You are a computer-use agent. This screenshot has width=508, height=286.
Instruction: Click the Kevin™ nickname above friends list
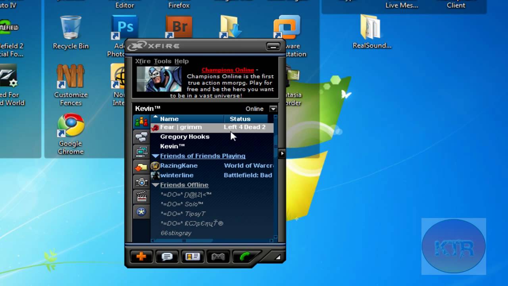click(148, 108)
